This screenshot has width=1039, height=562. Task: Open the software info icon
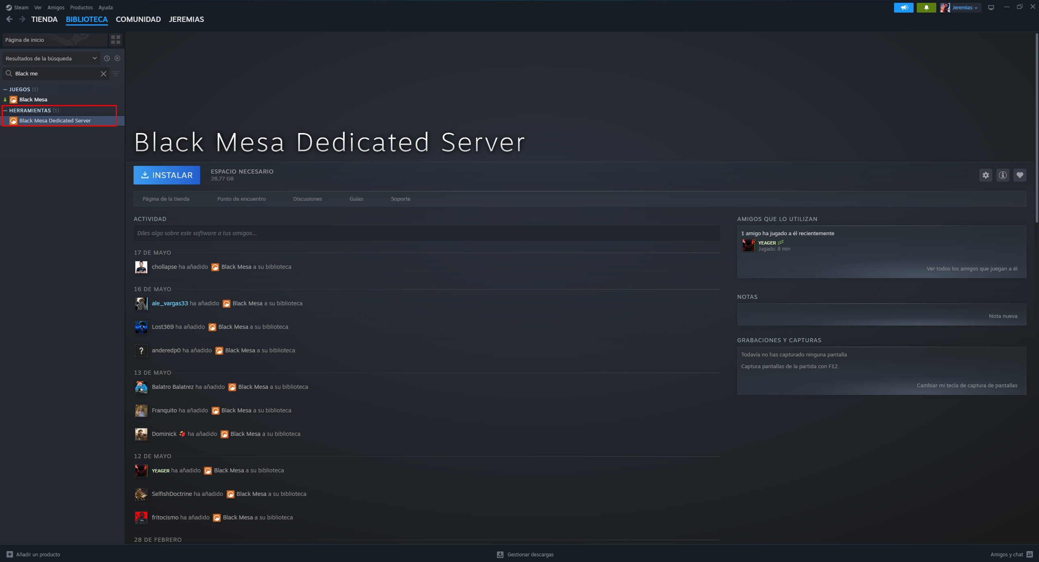[1003, 175]
